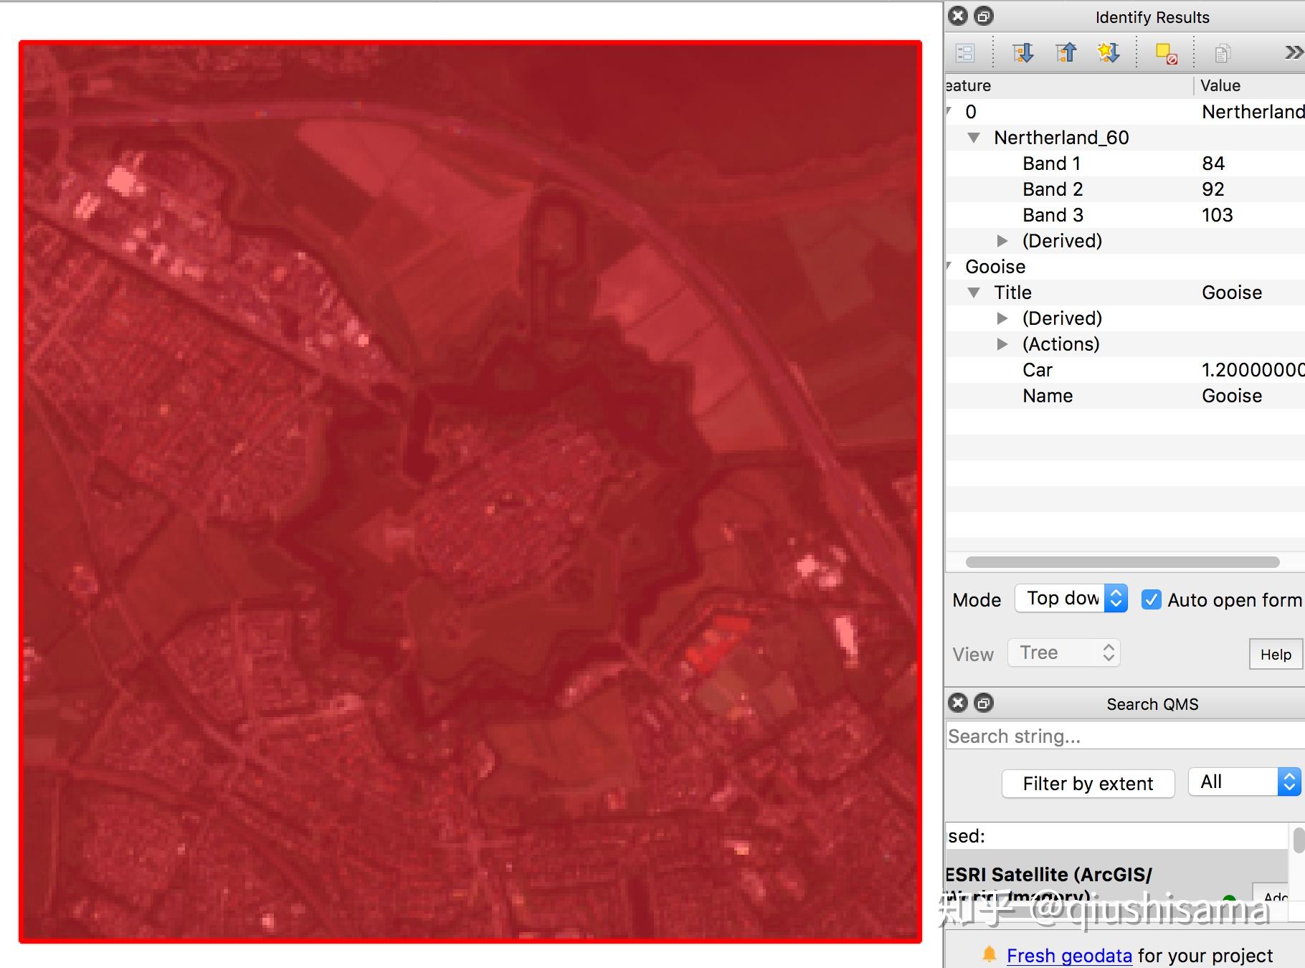The height and width of the screenshot is (968, 1305).
Task: Collapse the Gooise layer node
Action: pyautogui.click(x=949, y=267)
